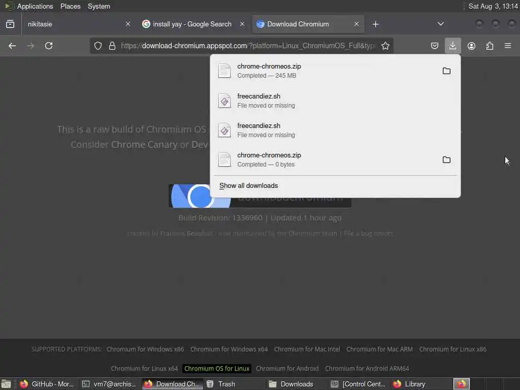Open the Places menu
This screenshot has height=390, width=520.
[70, 6]
